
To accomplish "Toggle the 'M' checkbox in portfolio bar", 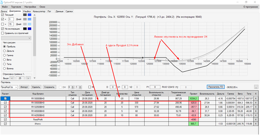I will [90, 87].
